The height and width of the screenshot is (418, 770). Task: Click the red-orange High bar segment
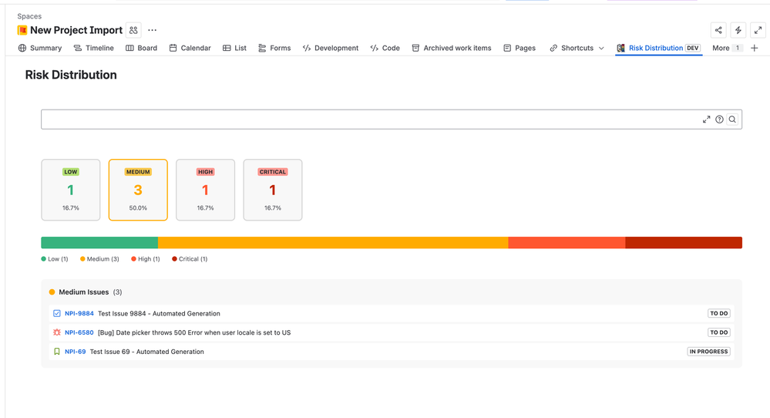pyautogui.click(x=567, y=243)
